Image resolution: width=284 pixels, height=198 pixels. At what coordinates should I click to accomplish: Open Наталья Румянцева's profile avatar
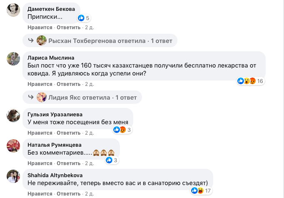[14, 145]
